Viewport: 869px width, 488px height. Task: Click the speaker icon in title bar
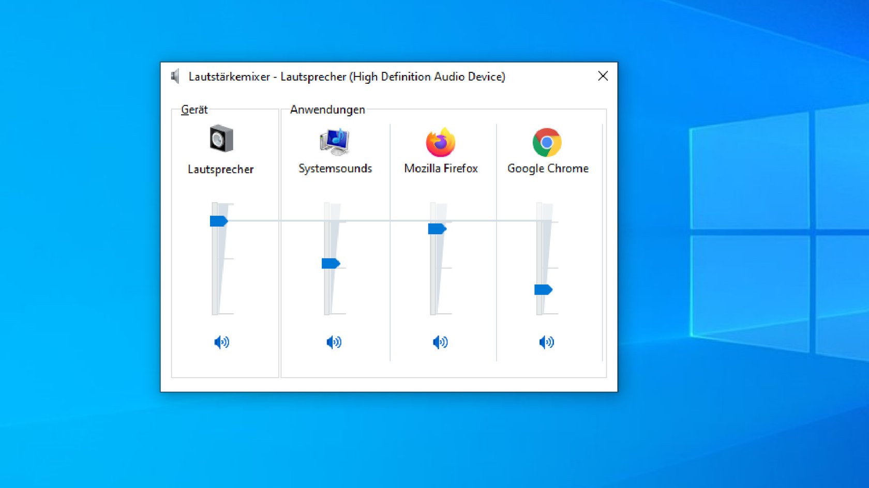175,77
